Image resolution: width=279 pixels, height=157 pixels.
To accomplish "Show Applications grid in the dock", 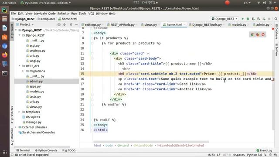I will coord(5,152).
